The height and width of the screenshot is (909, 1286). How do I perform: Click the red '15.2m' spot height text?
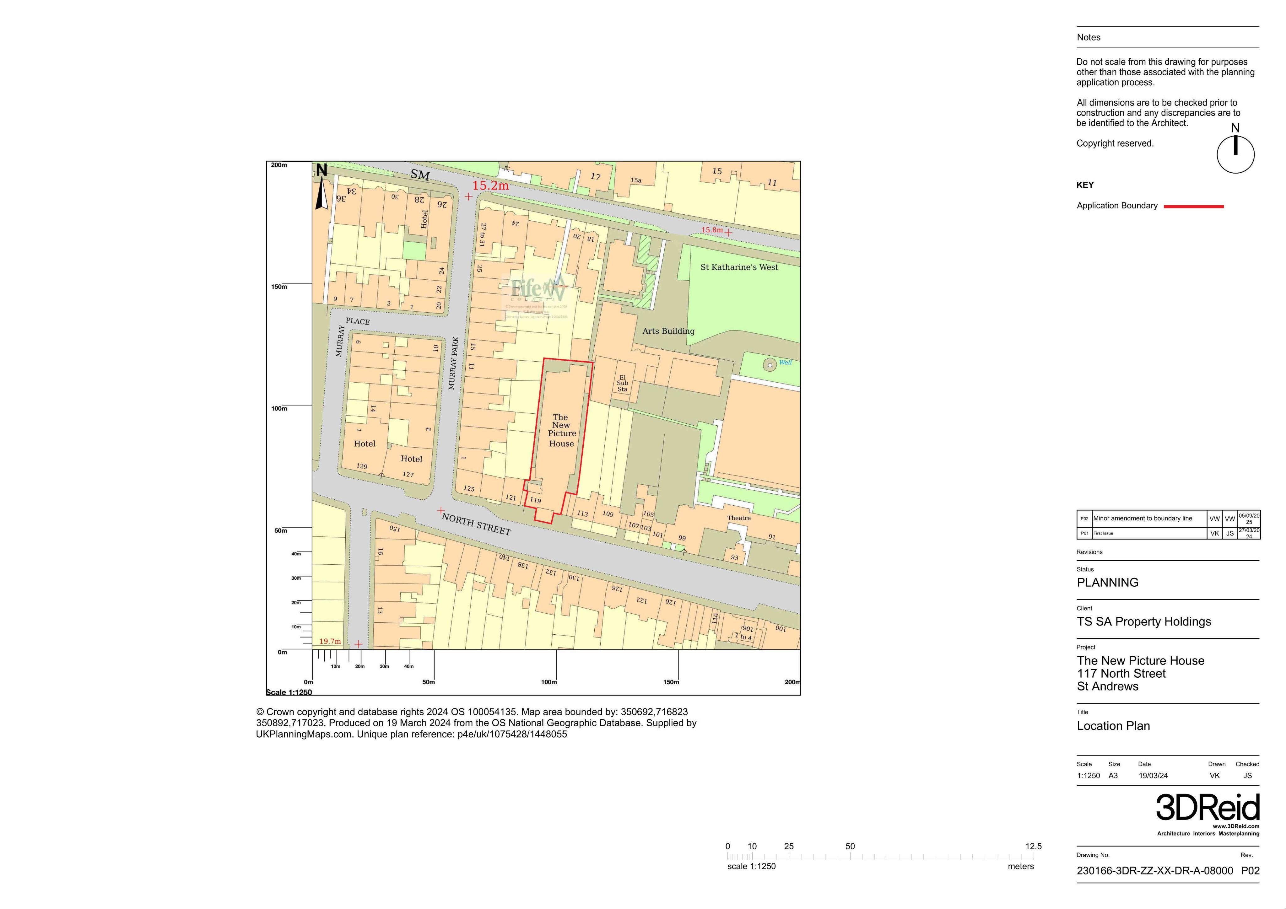[490, 186]
